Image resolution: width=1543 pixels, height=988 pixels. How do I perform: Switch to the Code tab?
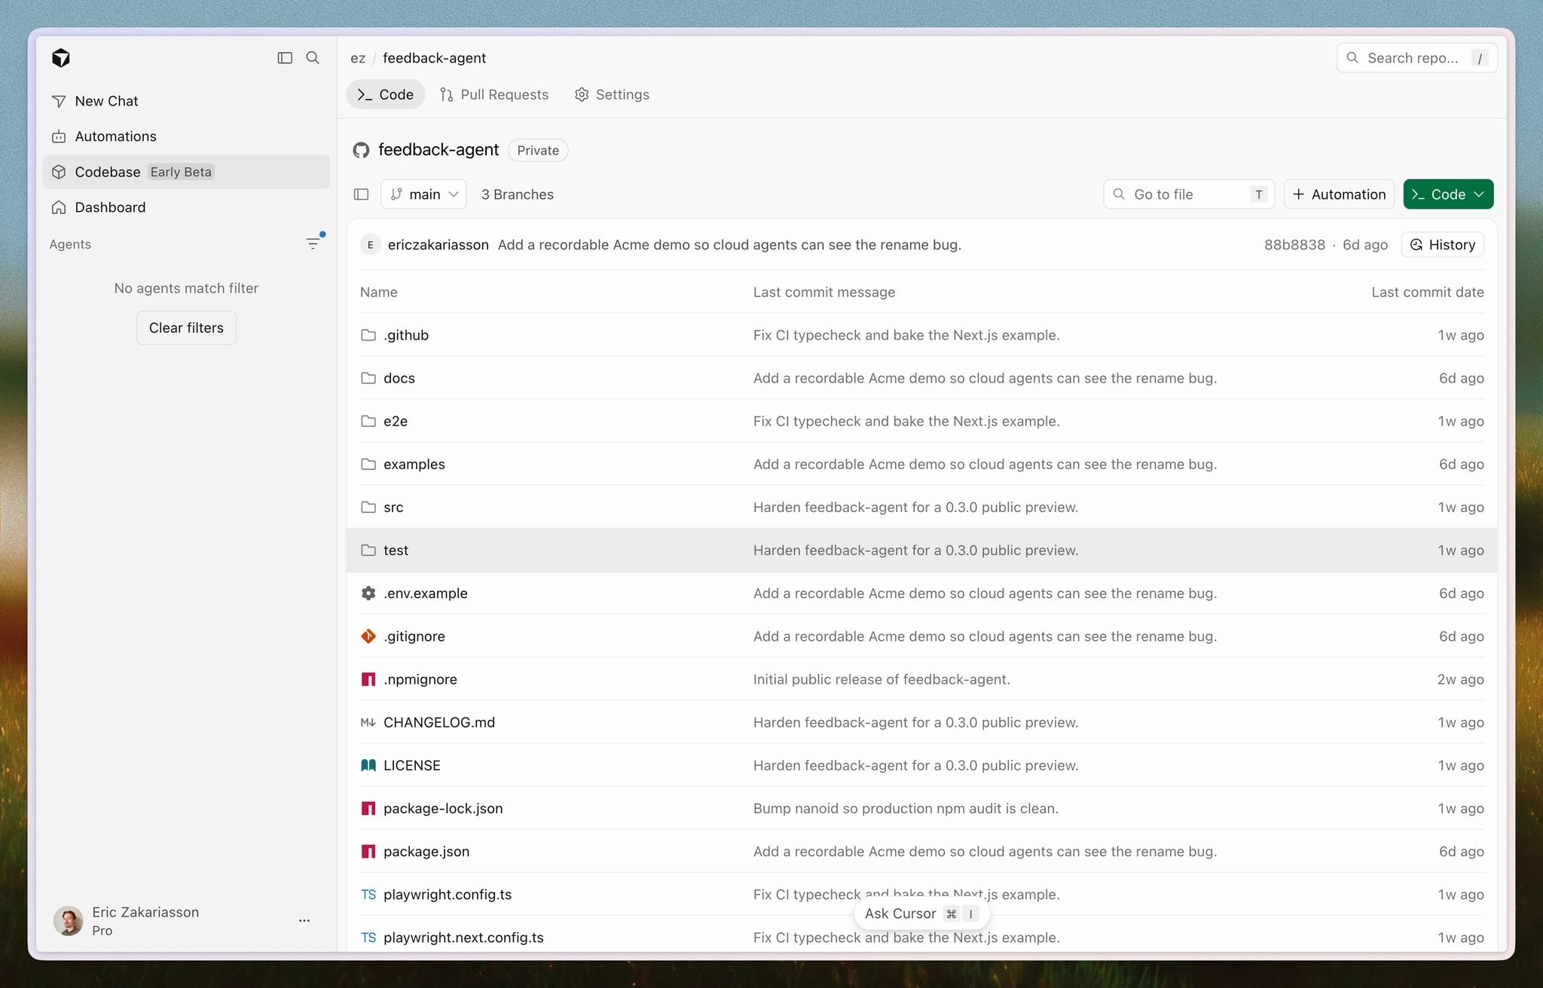point(385,94)
